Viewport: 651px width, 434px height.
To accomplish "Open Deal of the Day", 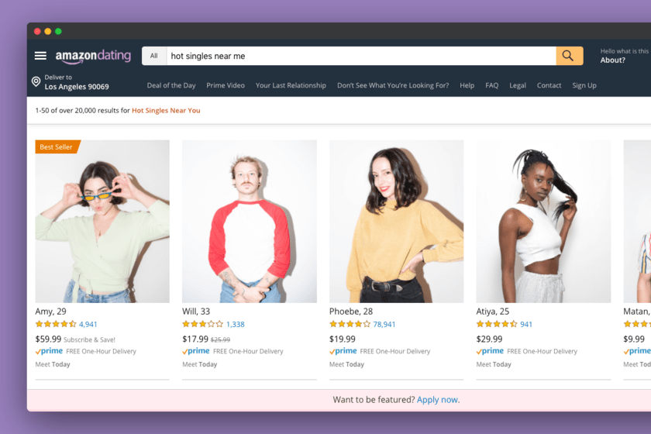I will 171,85.
